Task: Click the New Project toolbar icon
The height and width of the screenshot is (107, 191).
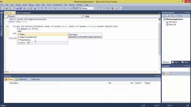Action: (3, 8)
